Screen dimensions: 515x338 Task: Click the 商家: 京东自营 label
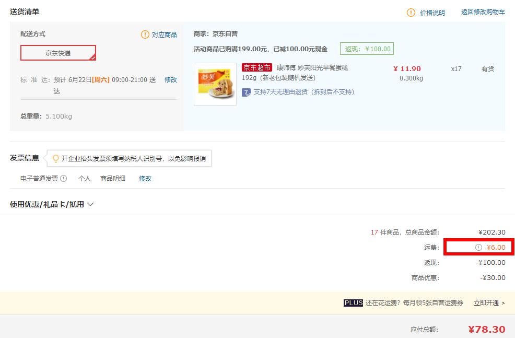(x=216, y=34)
